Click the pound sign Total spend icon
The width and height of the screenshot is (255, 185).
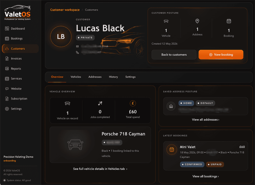click(133, 103)
